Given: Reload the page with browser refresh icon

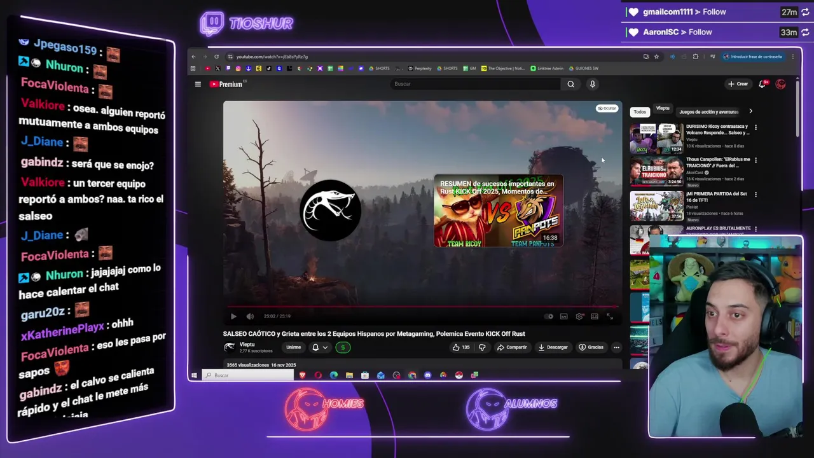Looking at the screenshot, I should [216, 57].
